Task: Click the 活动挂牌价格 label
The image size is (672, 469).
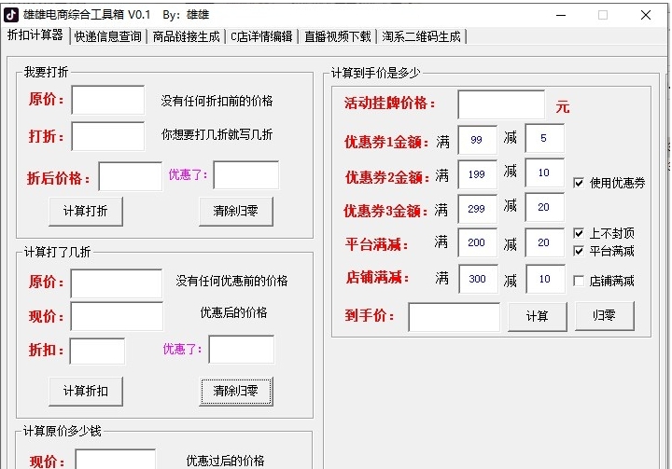Action: (389, 103)
